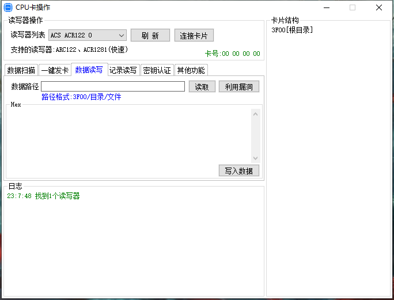Click the 利用漏洞 button

(x=238, y=87)
